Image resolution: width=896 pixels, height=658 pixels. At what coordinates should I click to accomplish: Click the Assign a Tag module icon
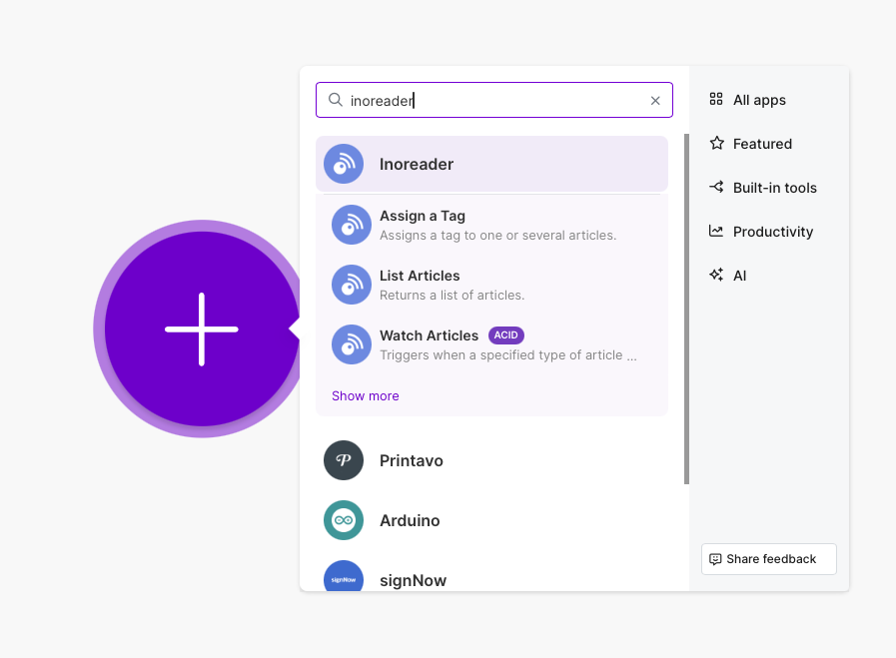click(351, 225)
